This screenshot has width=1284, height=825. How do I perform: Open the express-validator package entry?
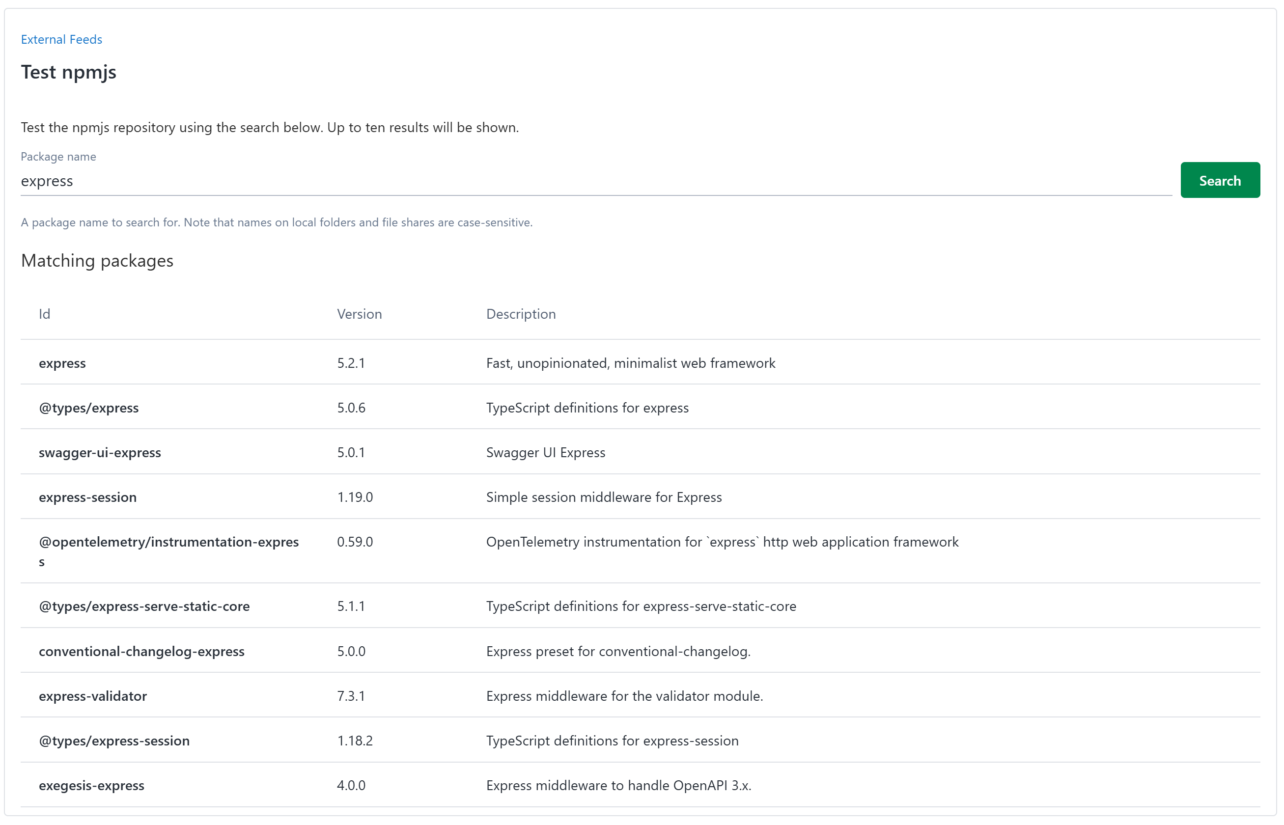[93, 696]
